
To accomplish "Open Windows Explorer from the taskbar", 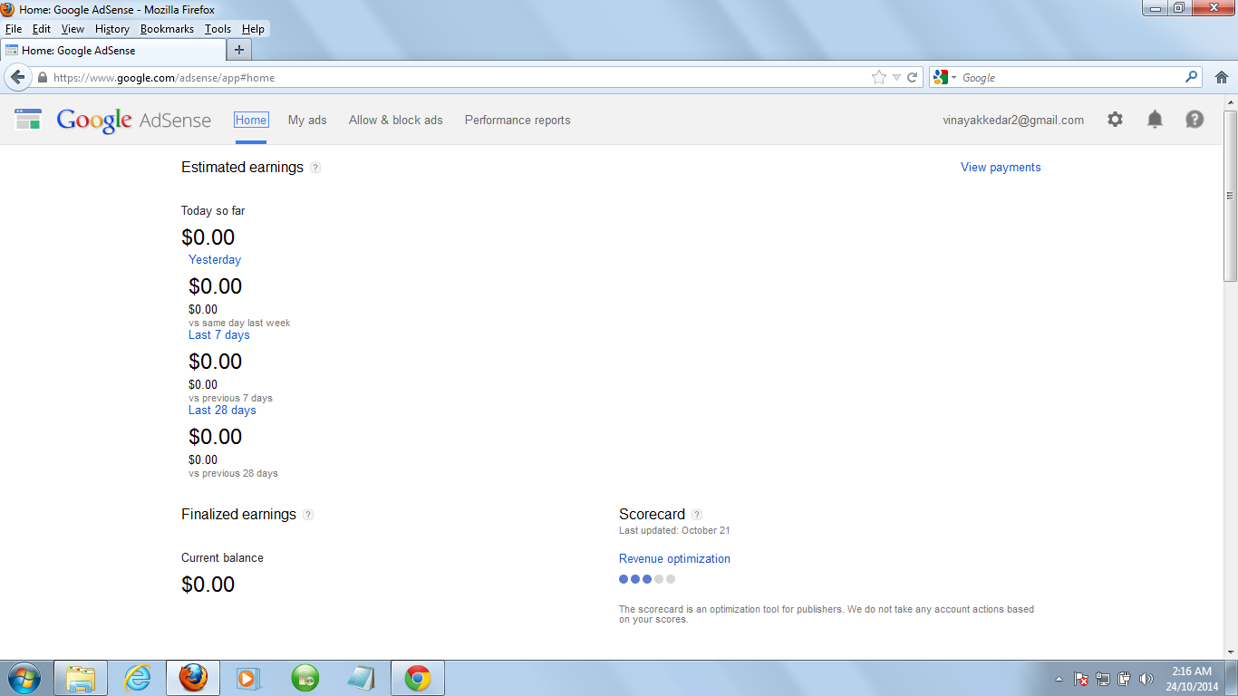I will point(81,678).
